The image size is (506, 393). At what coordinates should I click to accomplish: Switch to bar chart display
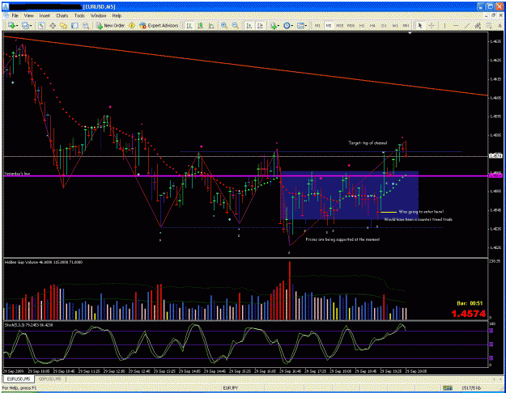pos(189,25)
